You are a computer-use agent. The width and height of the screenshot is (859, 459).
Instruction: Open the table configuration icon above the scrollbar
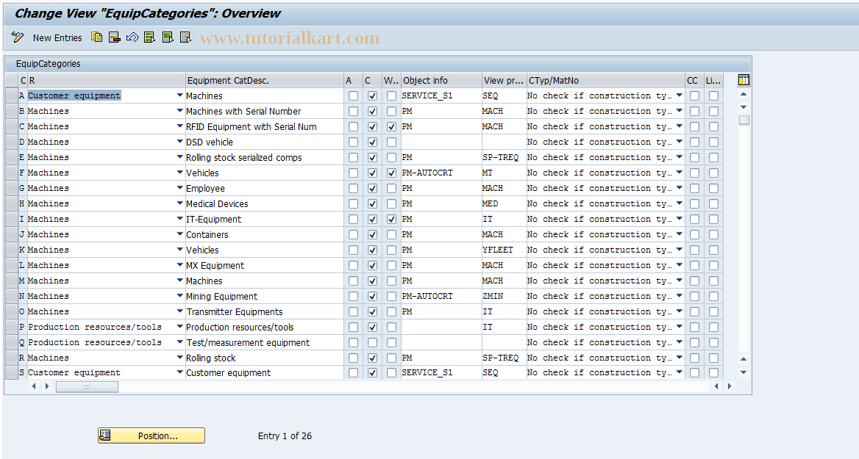tap(743, 79)
